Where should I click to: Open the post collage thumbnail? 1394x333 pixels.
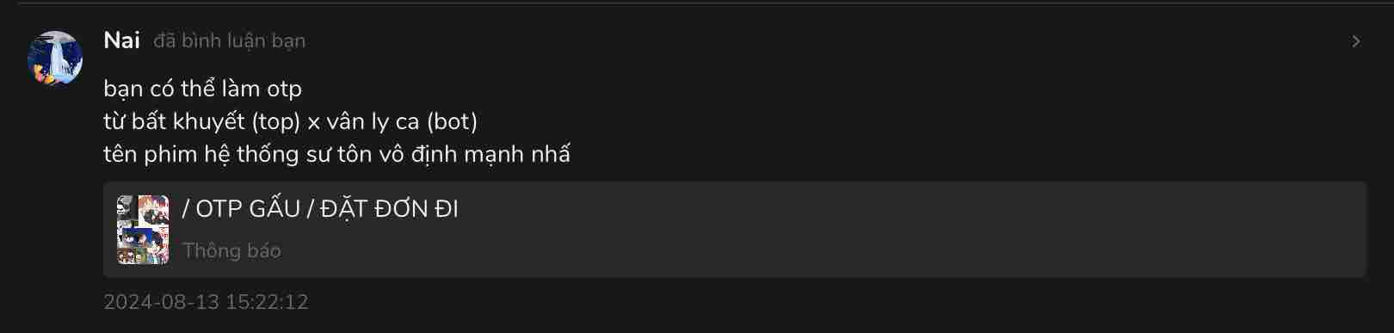(143, 229)
